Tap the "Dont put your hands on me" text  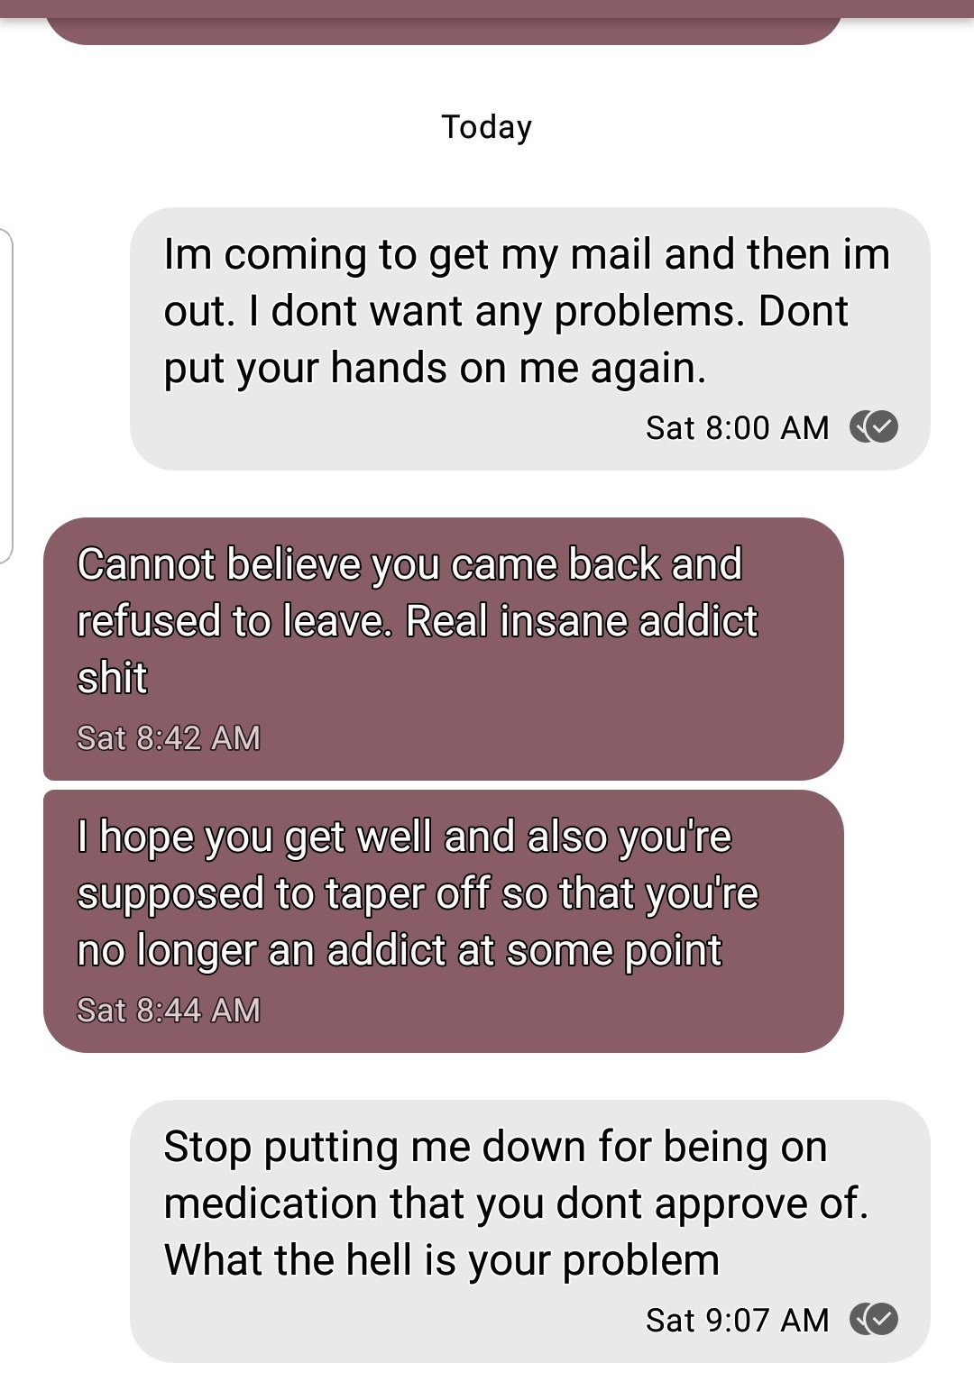click(x=507, y=339)
